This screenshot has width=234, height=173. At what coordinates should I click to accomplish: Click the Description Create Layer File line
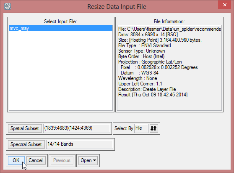[147, 89]
